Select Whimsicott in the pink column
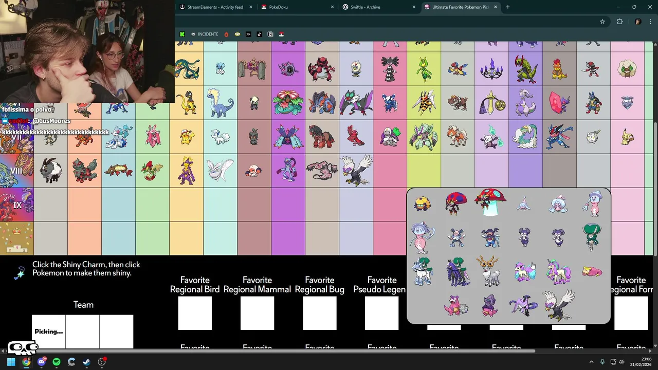The image size is (658, 370). pos(627,69)
